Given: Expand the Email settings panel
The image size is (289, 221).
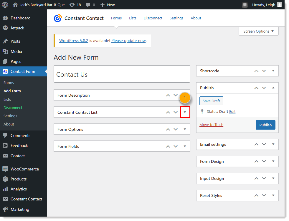Looking at the screenshot, I should [x=273, y=144].
